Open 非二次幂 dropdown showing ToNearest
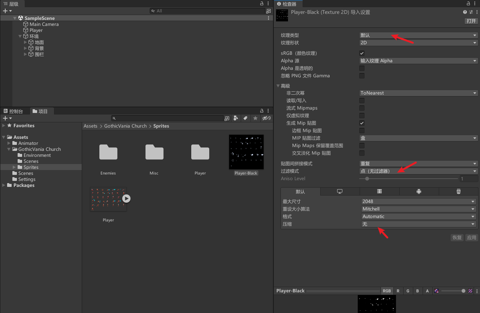 coord(418,93)
